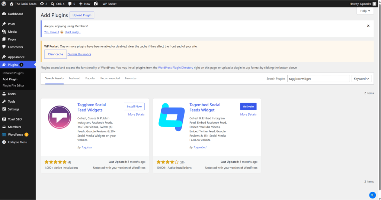The width and height of the screenshot is (381, 200).
Task: Open the Keyword search type dropdown
Action: point(361,79)
